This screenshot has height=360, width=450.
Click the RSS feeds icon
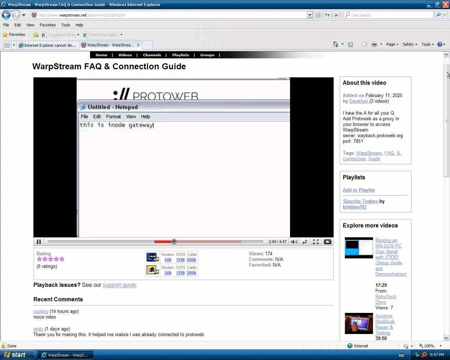coord(351,44)
